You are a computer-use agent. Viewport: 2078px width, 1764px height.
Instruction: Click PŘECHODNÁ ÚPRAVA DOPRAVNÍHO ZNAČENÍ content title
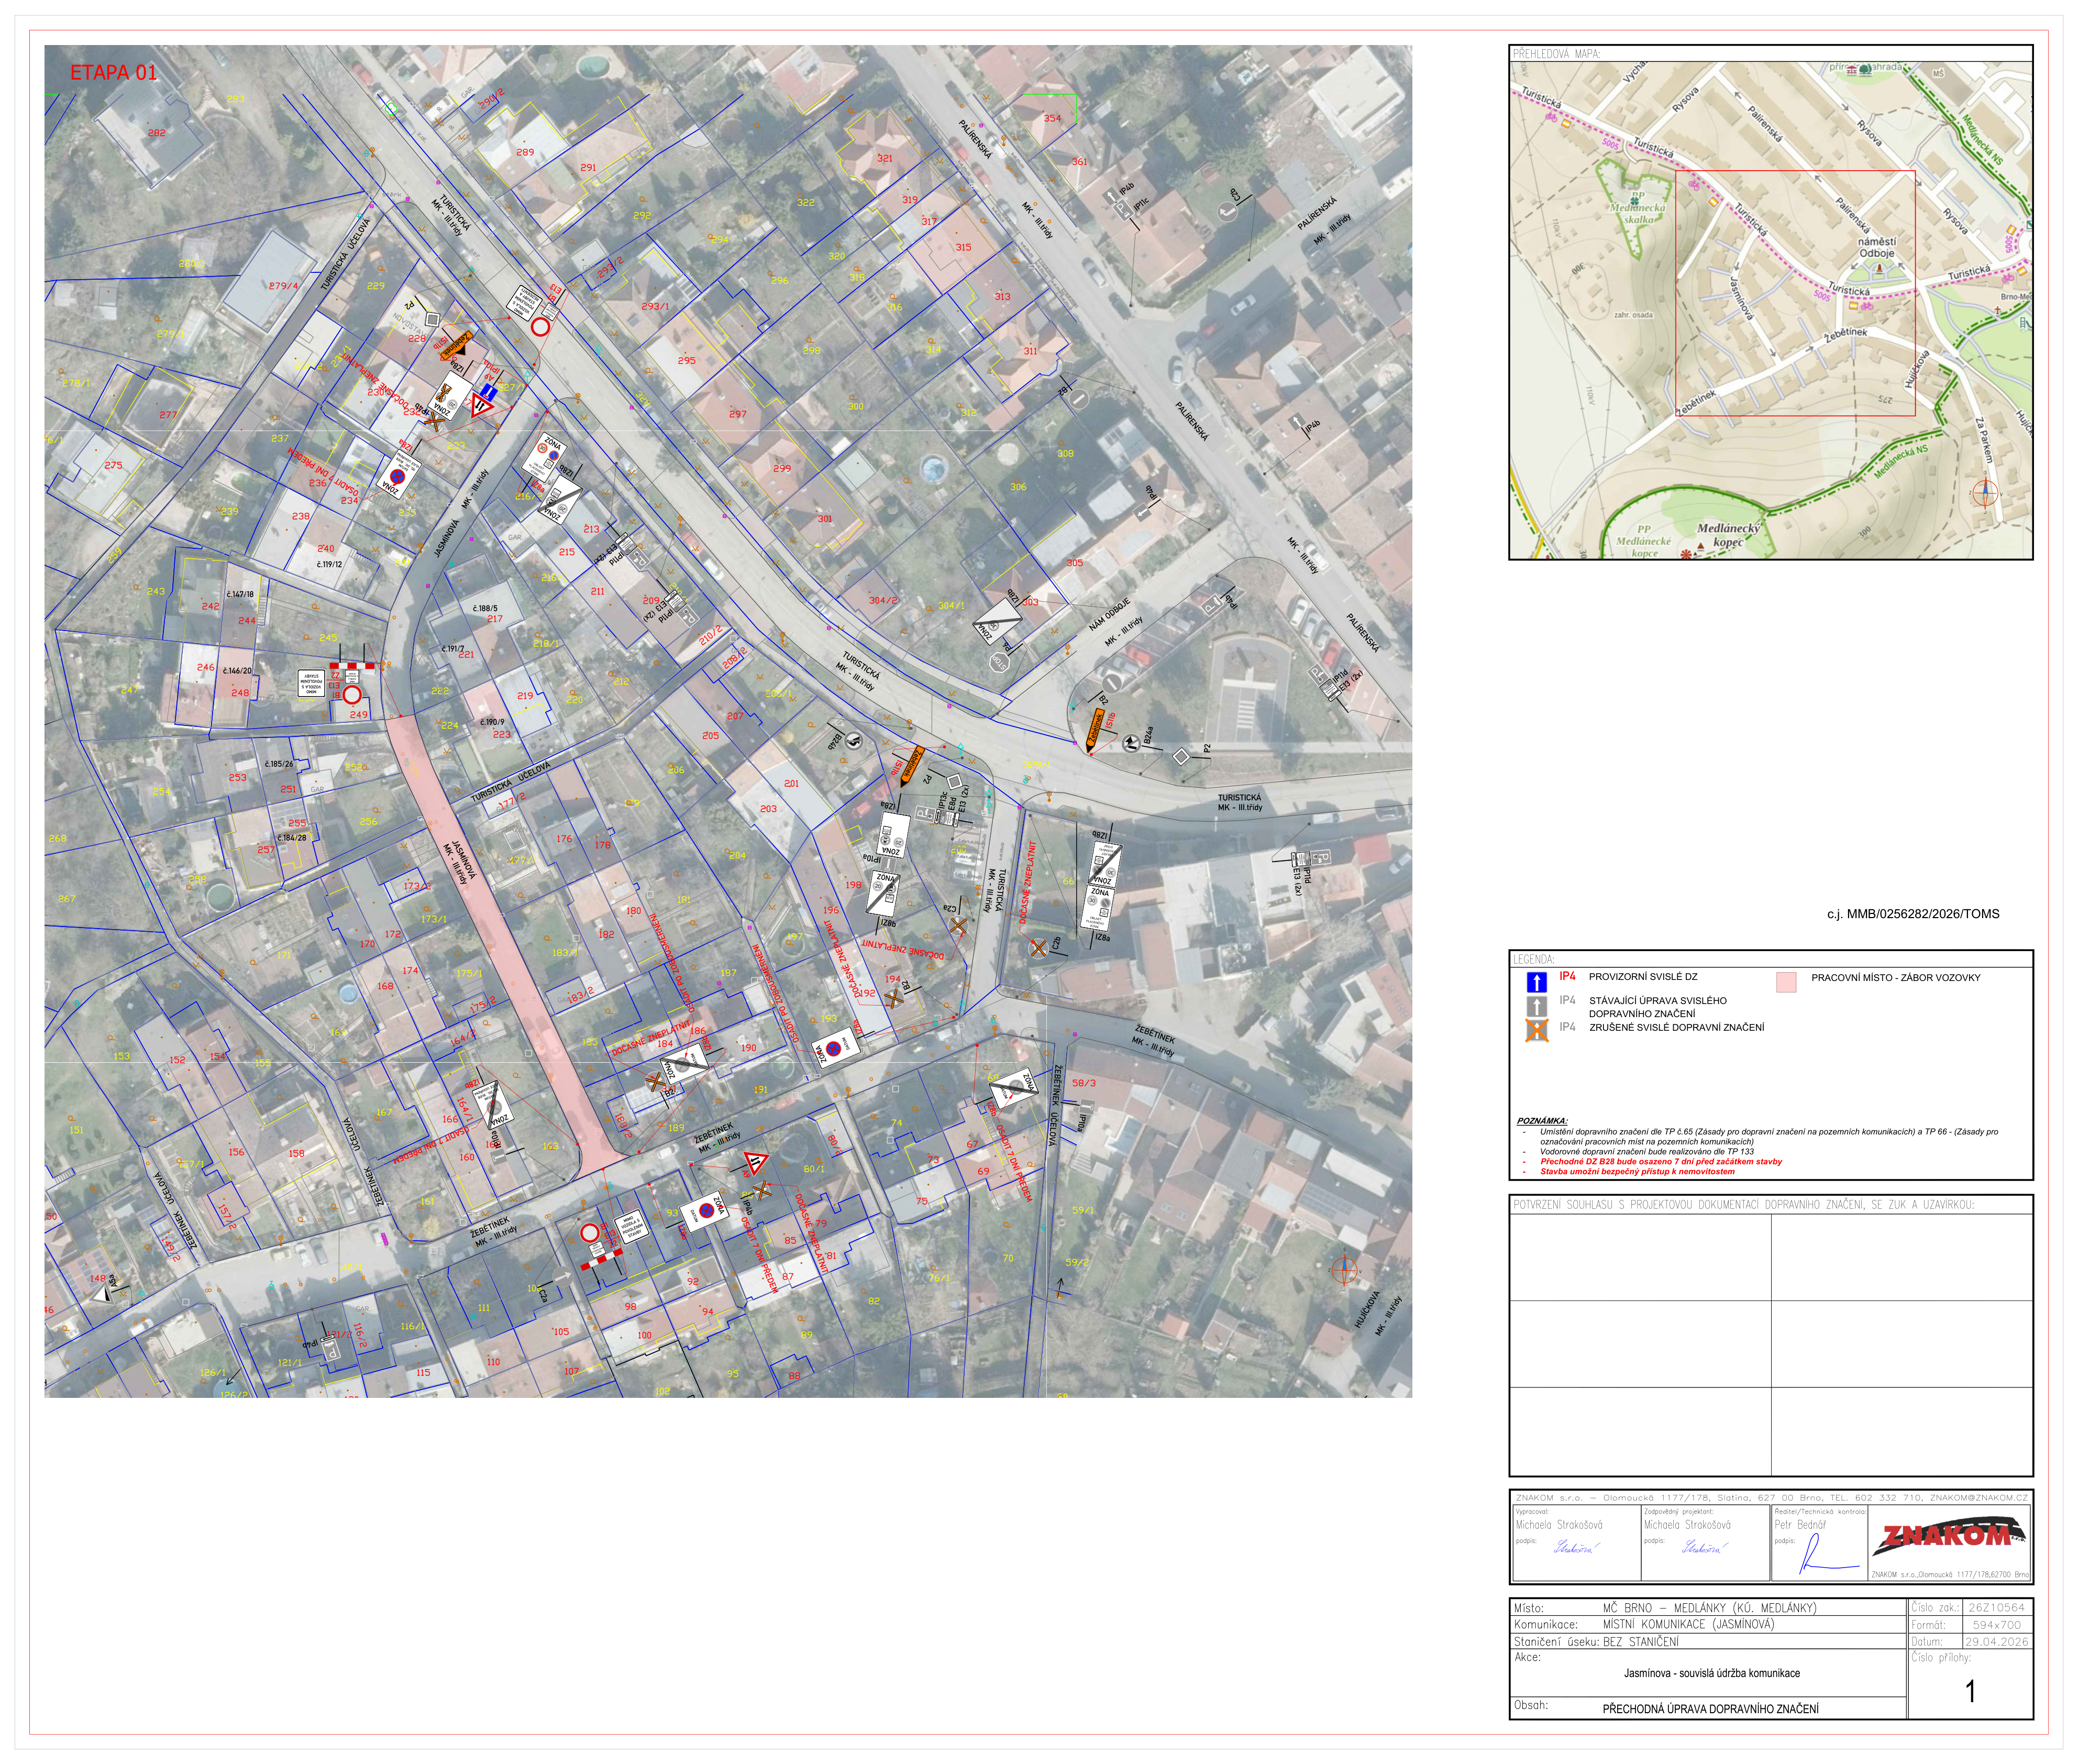pyautogui.click(x=1710, y=1709)
